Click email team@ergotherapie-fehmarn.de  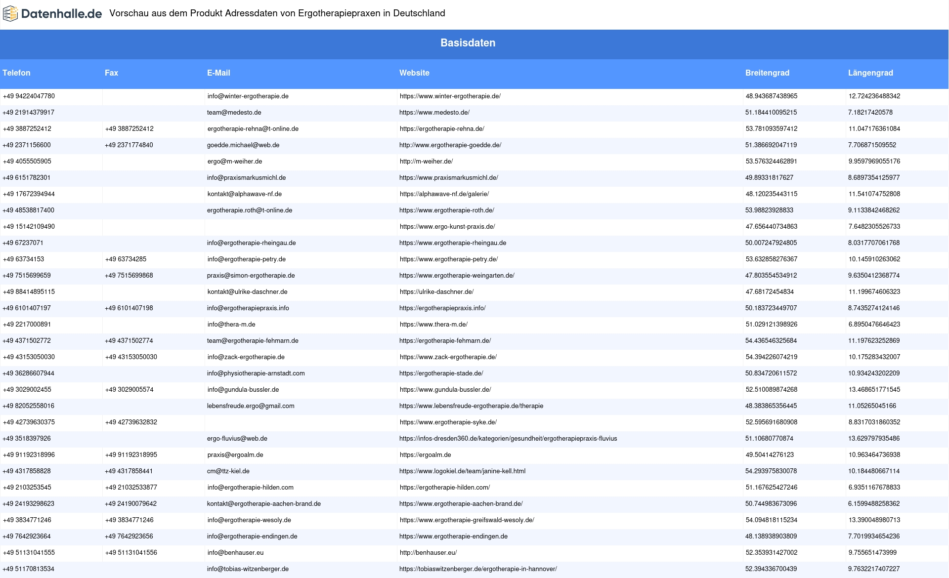pos(253,341)
